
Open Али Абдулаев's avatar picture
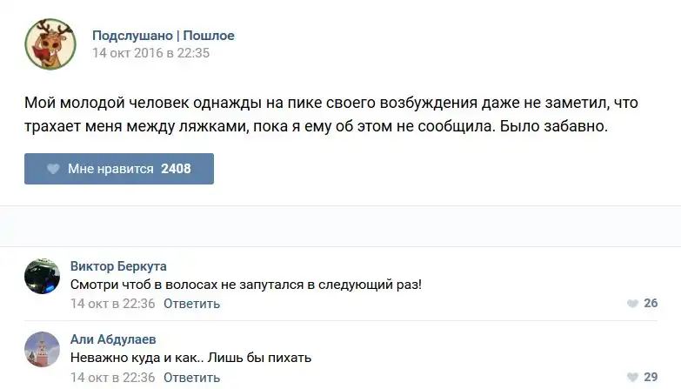42,349
